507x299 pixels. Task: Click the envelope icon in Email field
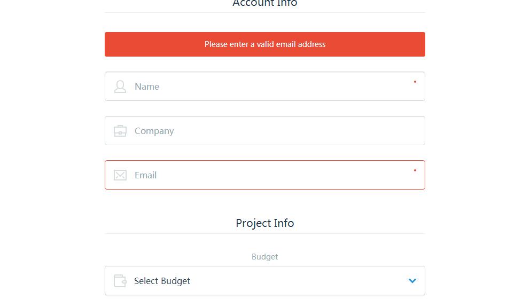pyautogui.click(x=120, y=175)
